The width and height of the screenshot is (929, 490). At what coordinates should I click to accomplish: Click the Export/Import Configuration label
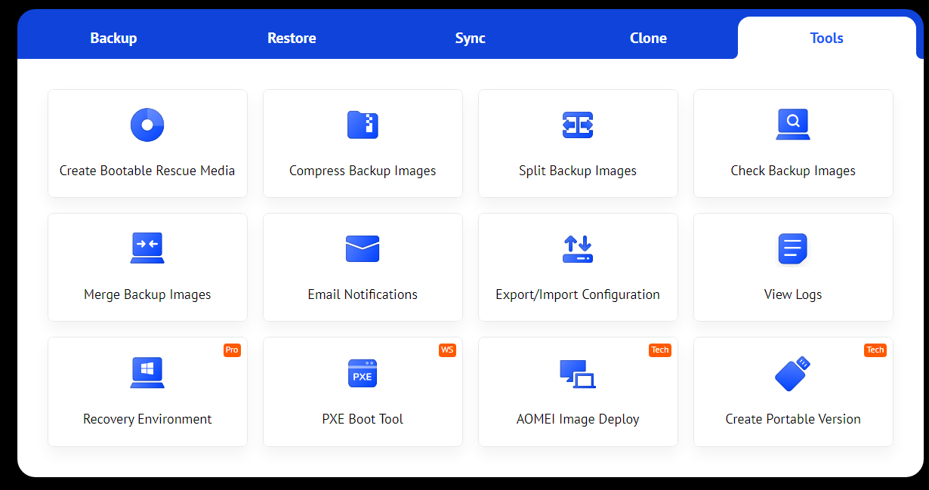click(578, 294)
